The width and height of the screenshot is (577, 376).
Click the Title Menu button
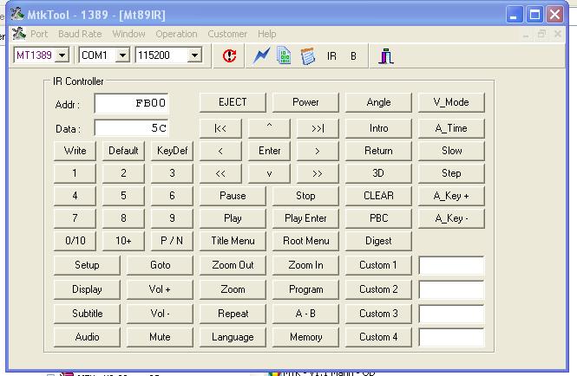click(x=233, y=241)
